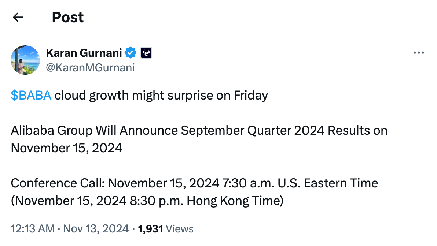The height and width of the screenshot is (246, 437).
Task: Click the black affiliate badge beside the name
Action: pyautogui.click(x=146, y=53)
